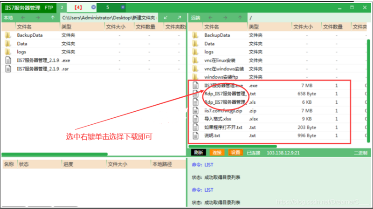Click the 已连接 connection status text

click(x=253, y=153)
